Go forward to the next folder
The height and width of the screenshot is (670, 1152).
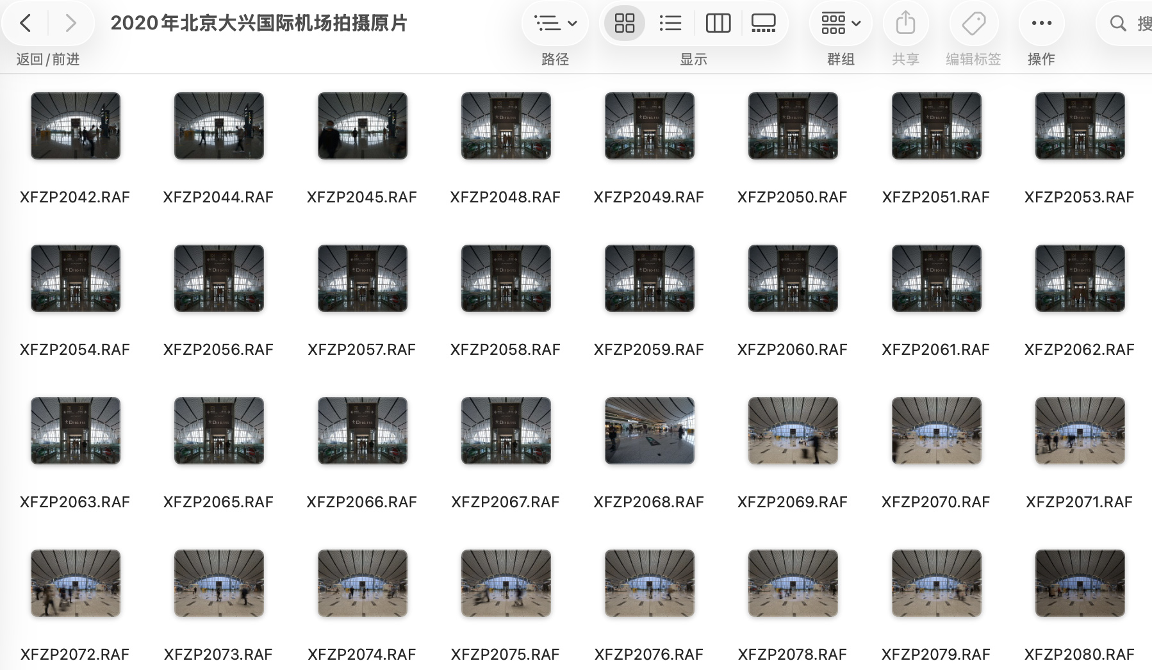pos(70,24)
